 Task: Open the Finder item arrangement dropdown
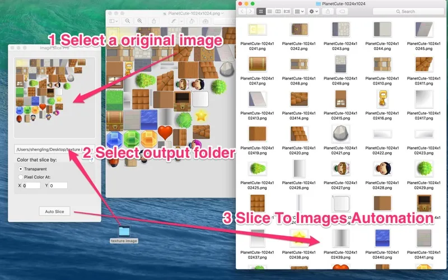click(x=299, y=11)
